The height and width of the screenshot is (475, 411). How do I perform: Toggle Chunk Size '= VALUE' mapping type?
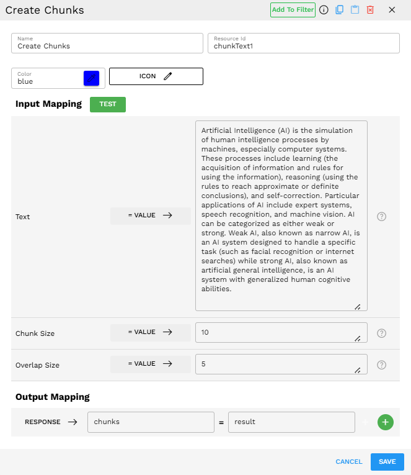tap(150, 332)
